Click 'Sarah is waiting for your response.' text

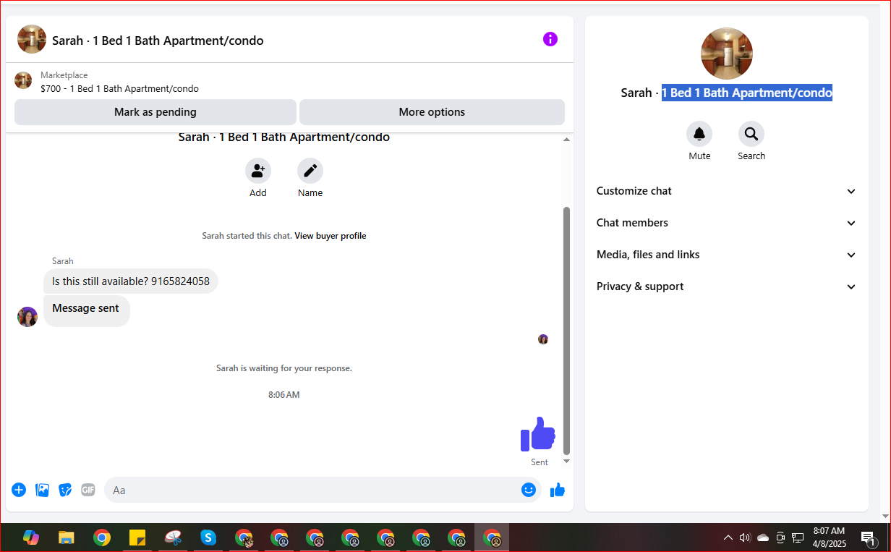[x=284, y=368]
